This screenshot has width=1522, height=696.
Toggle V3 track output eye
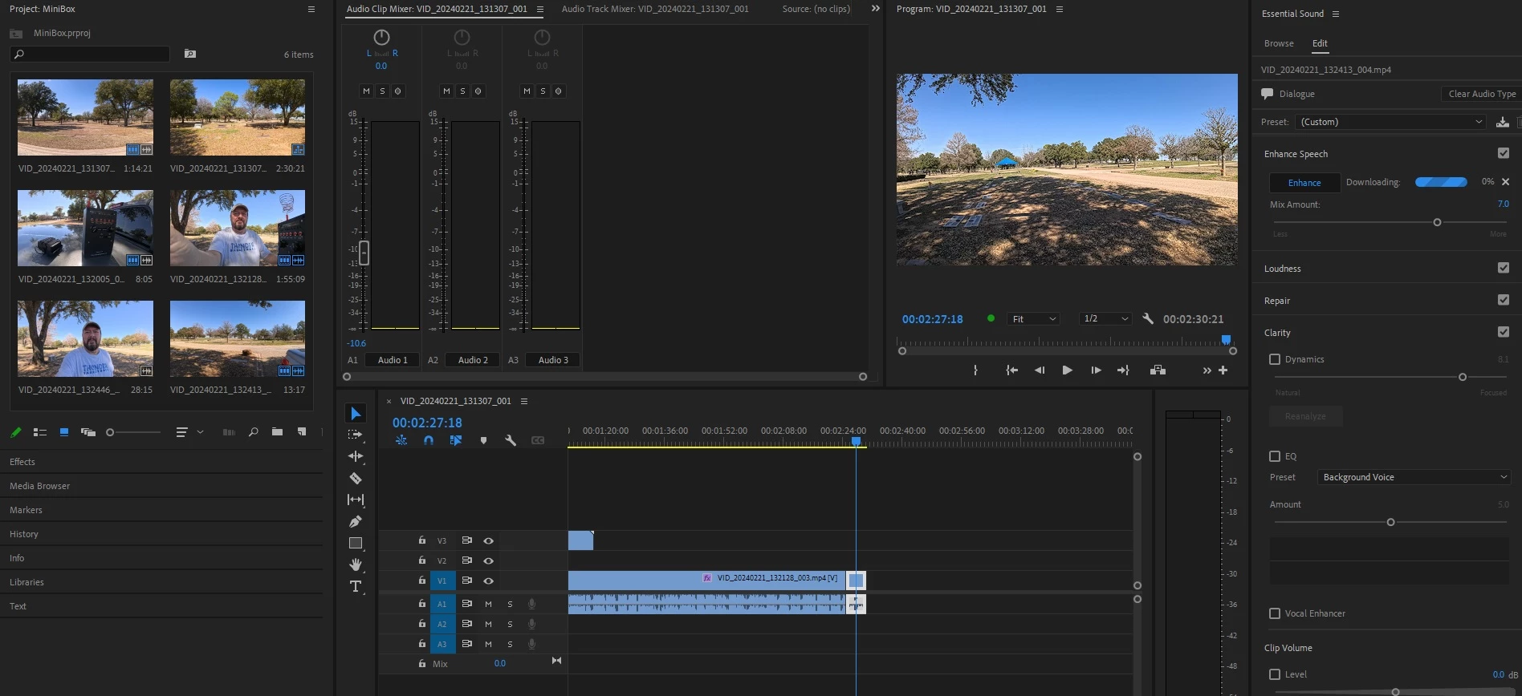[x=488, y=540]
